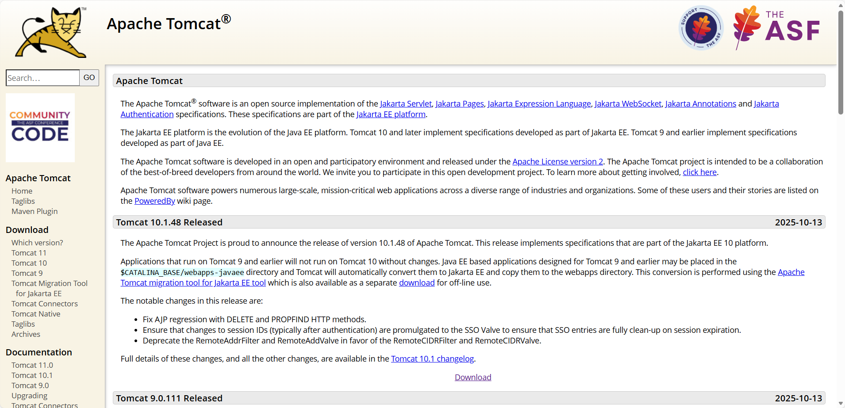This screenshot has width=845, height=408.
Task: Click the GO search button
Action: [x=89, y=78]
